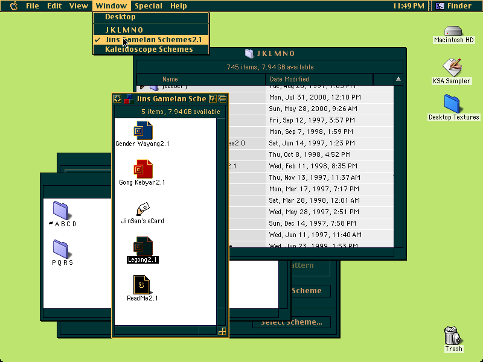This screenshot has width=483, height=362.
Task: Choose Desktop in the Window menu
Action: [x=151, y=17]
